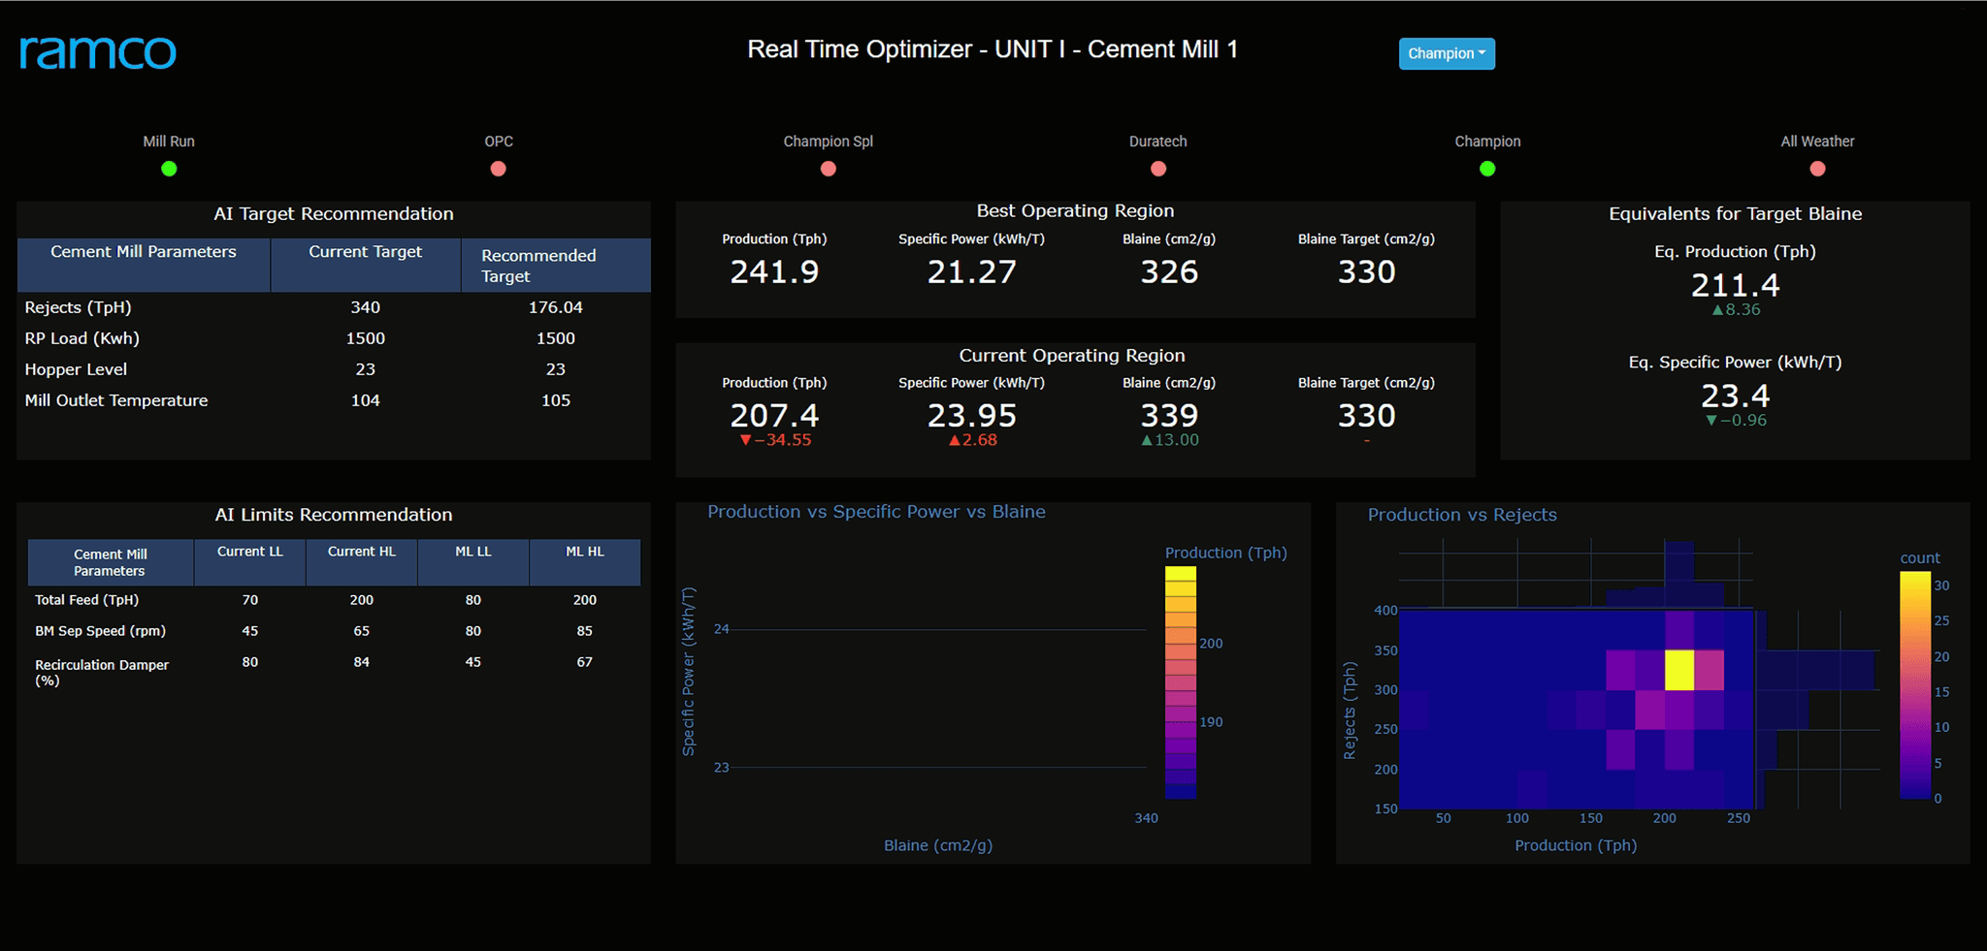Screen dimensions: 1987x951
Task: Click Eq. Specific Power value 23.4
Action: click(x=1736, y=396)
